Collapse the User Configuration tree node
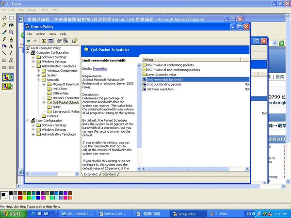The image size is (291, 218). pyautogui.click(x=28, y=121)
